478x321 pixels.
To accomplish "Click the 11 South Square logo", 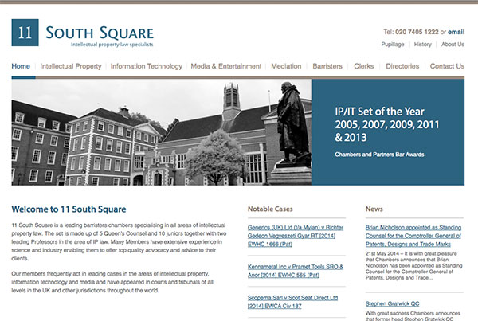I will click(83, 33).
